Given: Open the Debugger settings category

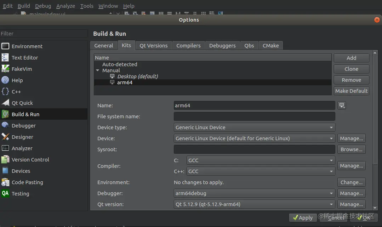Looking at the screenshot, I should 44,126.
